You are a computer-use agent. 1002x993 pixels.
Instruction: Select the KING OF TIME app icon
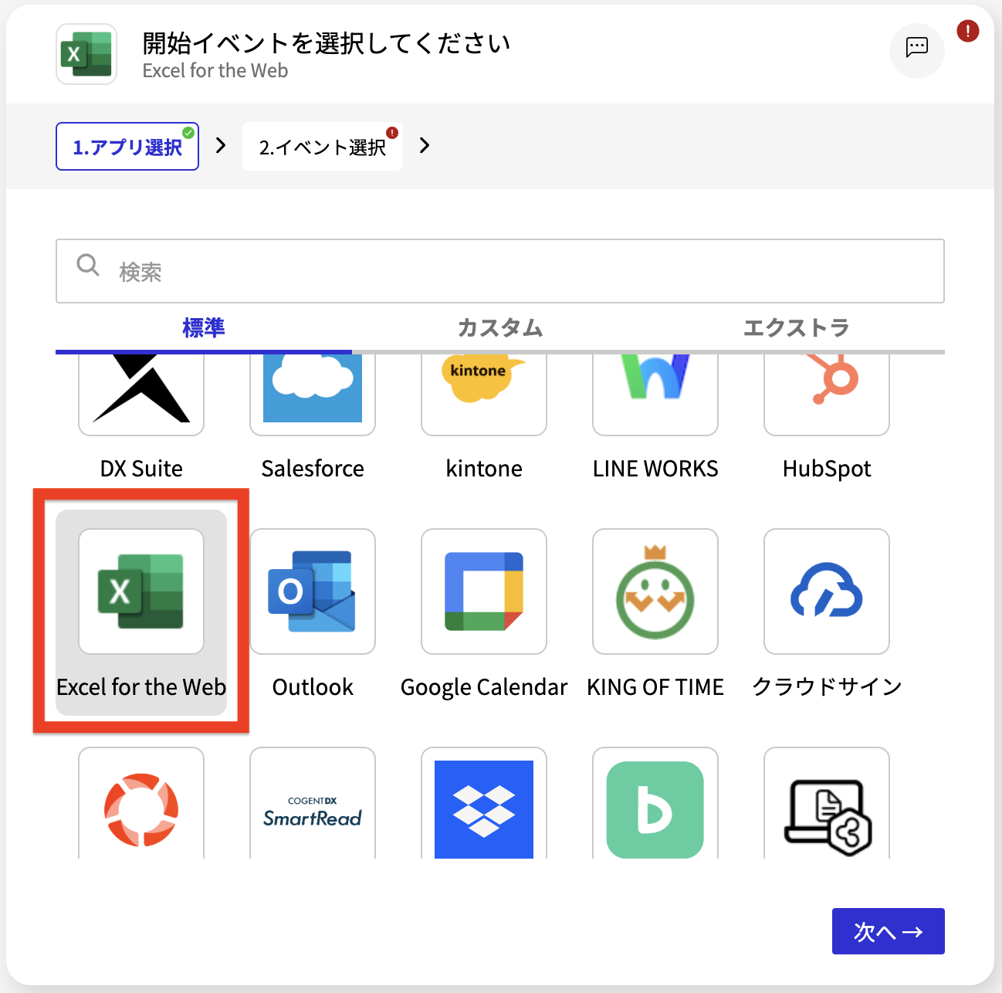click(x=655, y=591)
